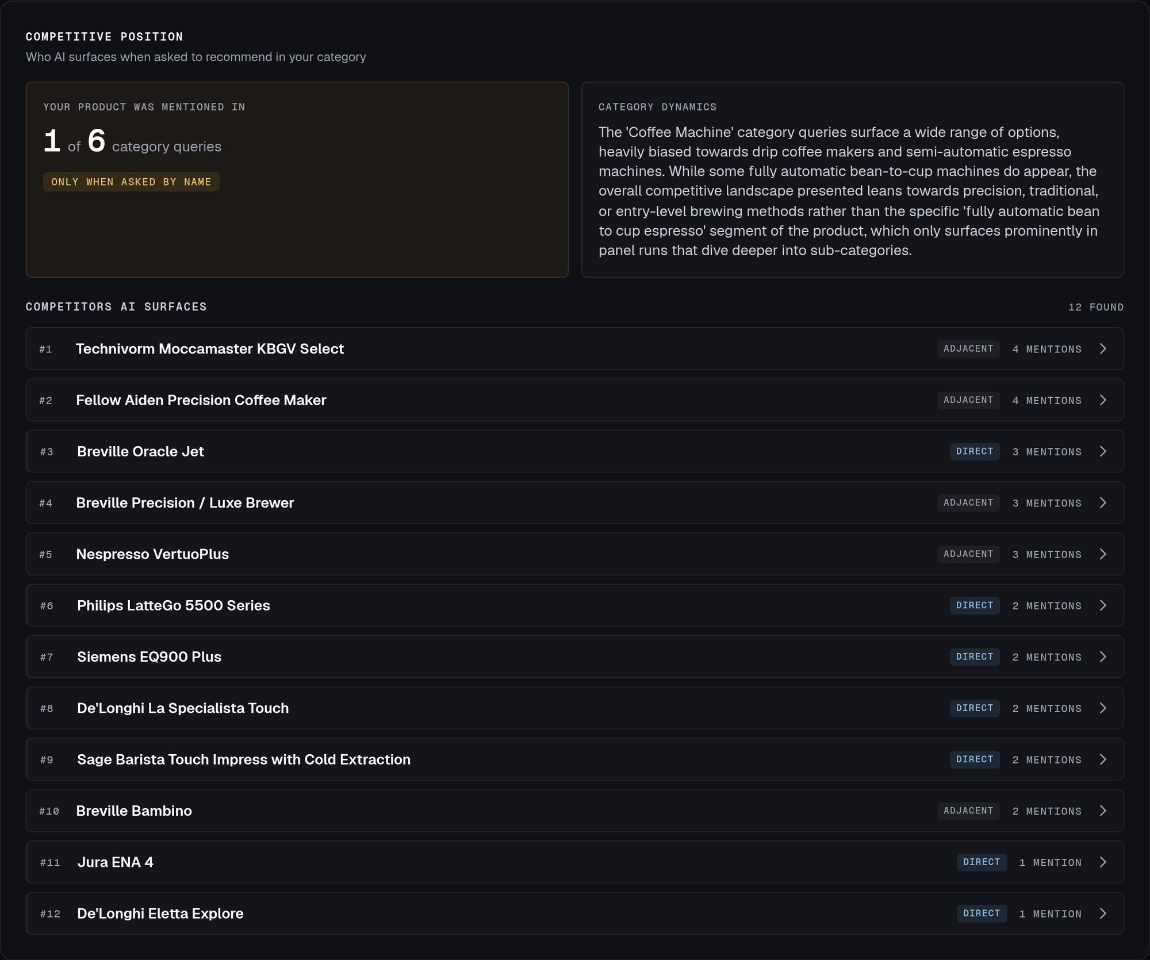Click the DIRECT badge on Jura ENA 4
This screenshot has height=960, width=1150.
coord(982,862)
